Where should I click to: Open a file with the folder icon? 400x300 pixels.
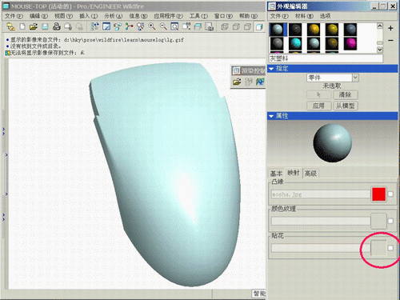[x=34, y=26]
